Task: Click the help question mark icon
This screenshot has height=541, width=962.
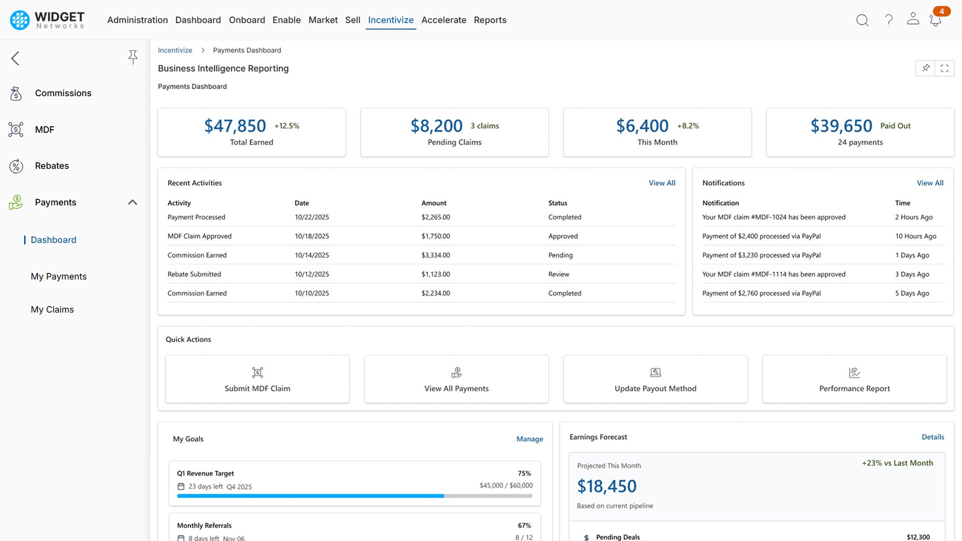Action: click(889, 20)
